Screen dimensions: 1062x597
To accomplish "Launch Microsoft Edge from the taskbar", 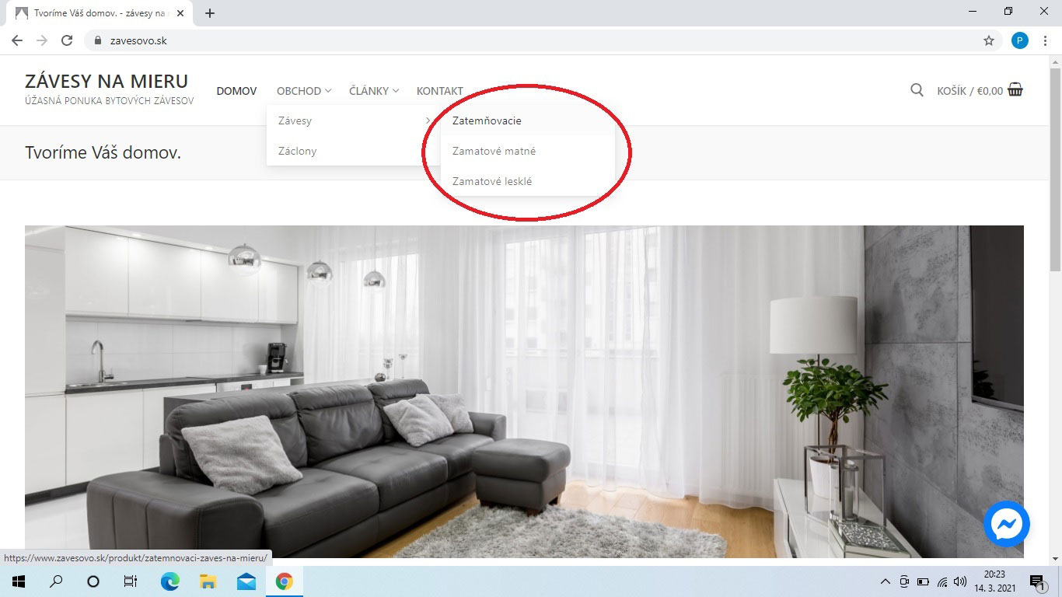I will pos(169,581).
